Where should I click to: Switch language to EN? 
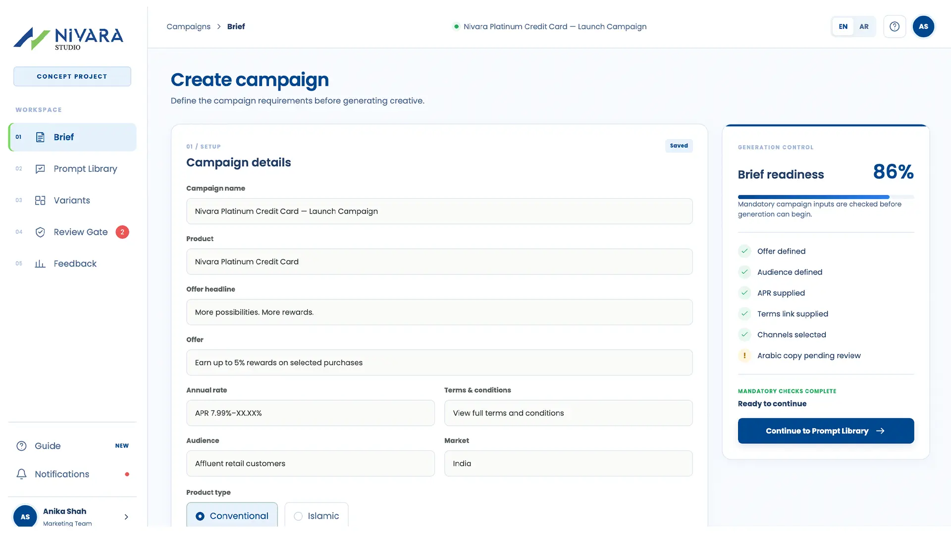point(843,27)
